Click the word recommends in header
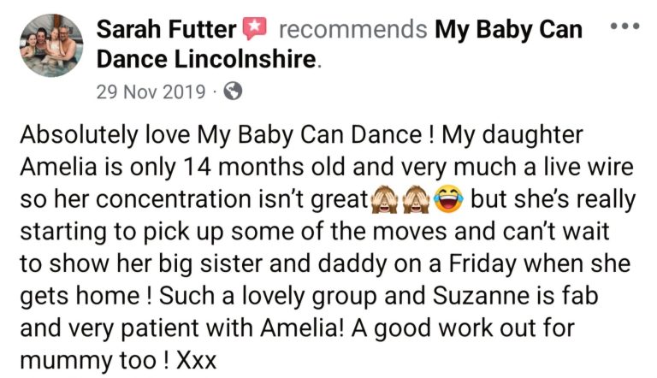Screen dimensions: 657x378 pyautogui.click(x=352, y=30)
